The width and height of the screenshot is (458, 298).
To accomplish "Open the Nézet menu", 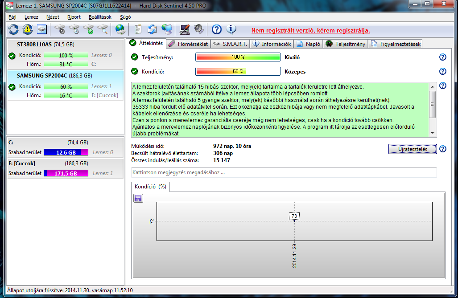I will [x=53, y=17].
